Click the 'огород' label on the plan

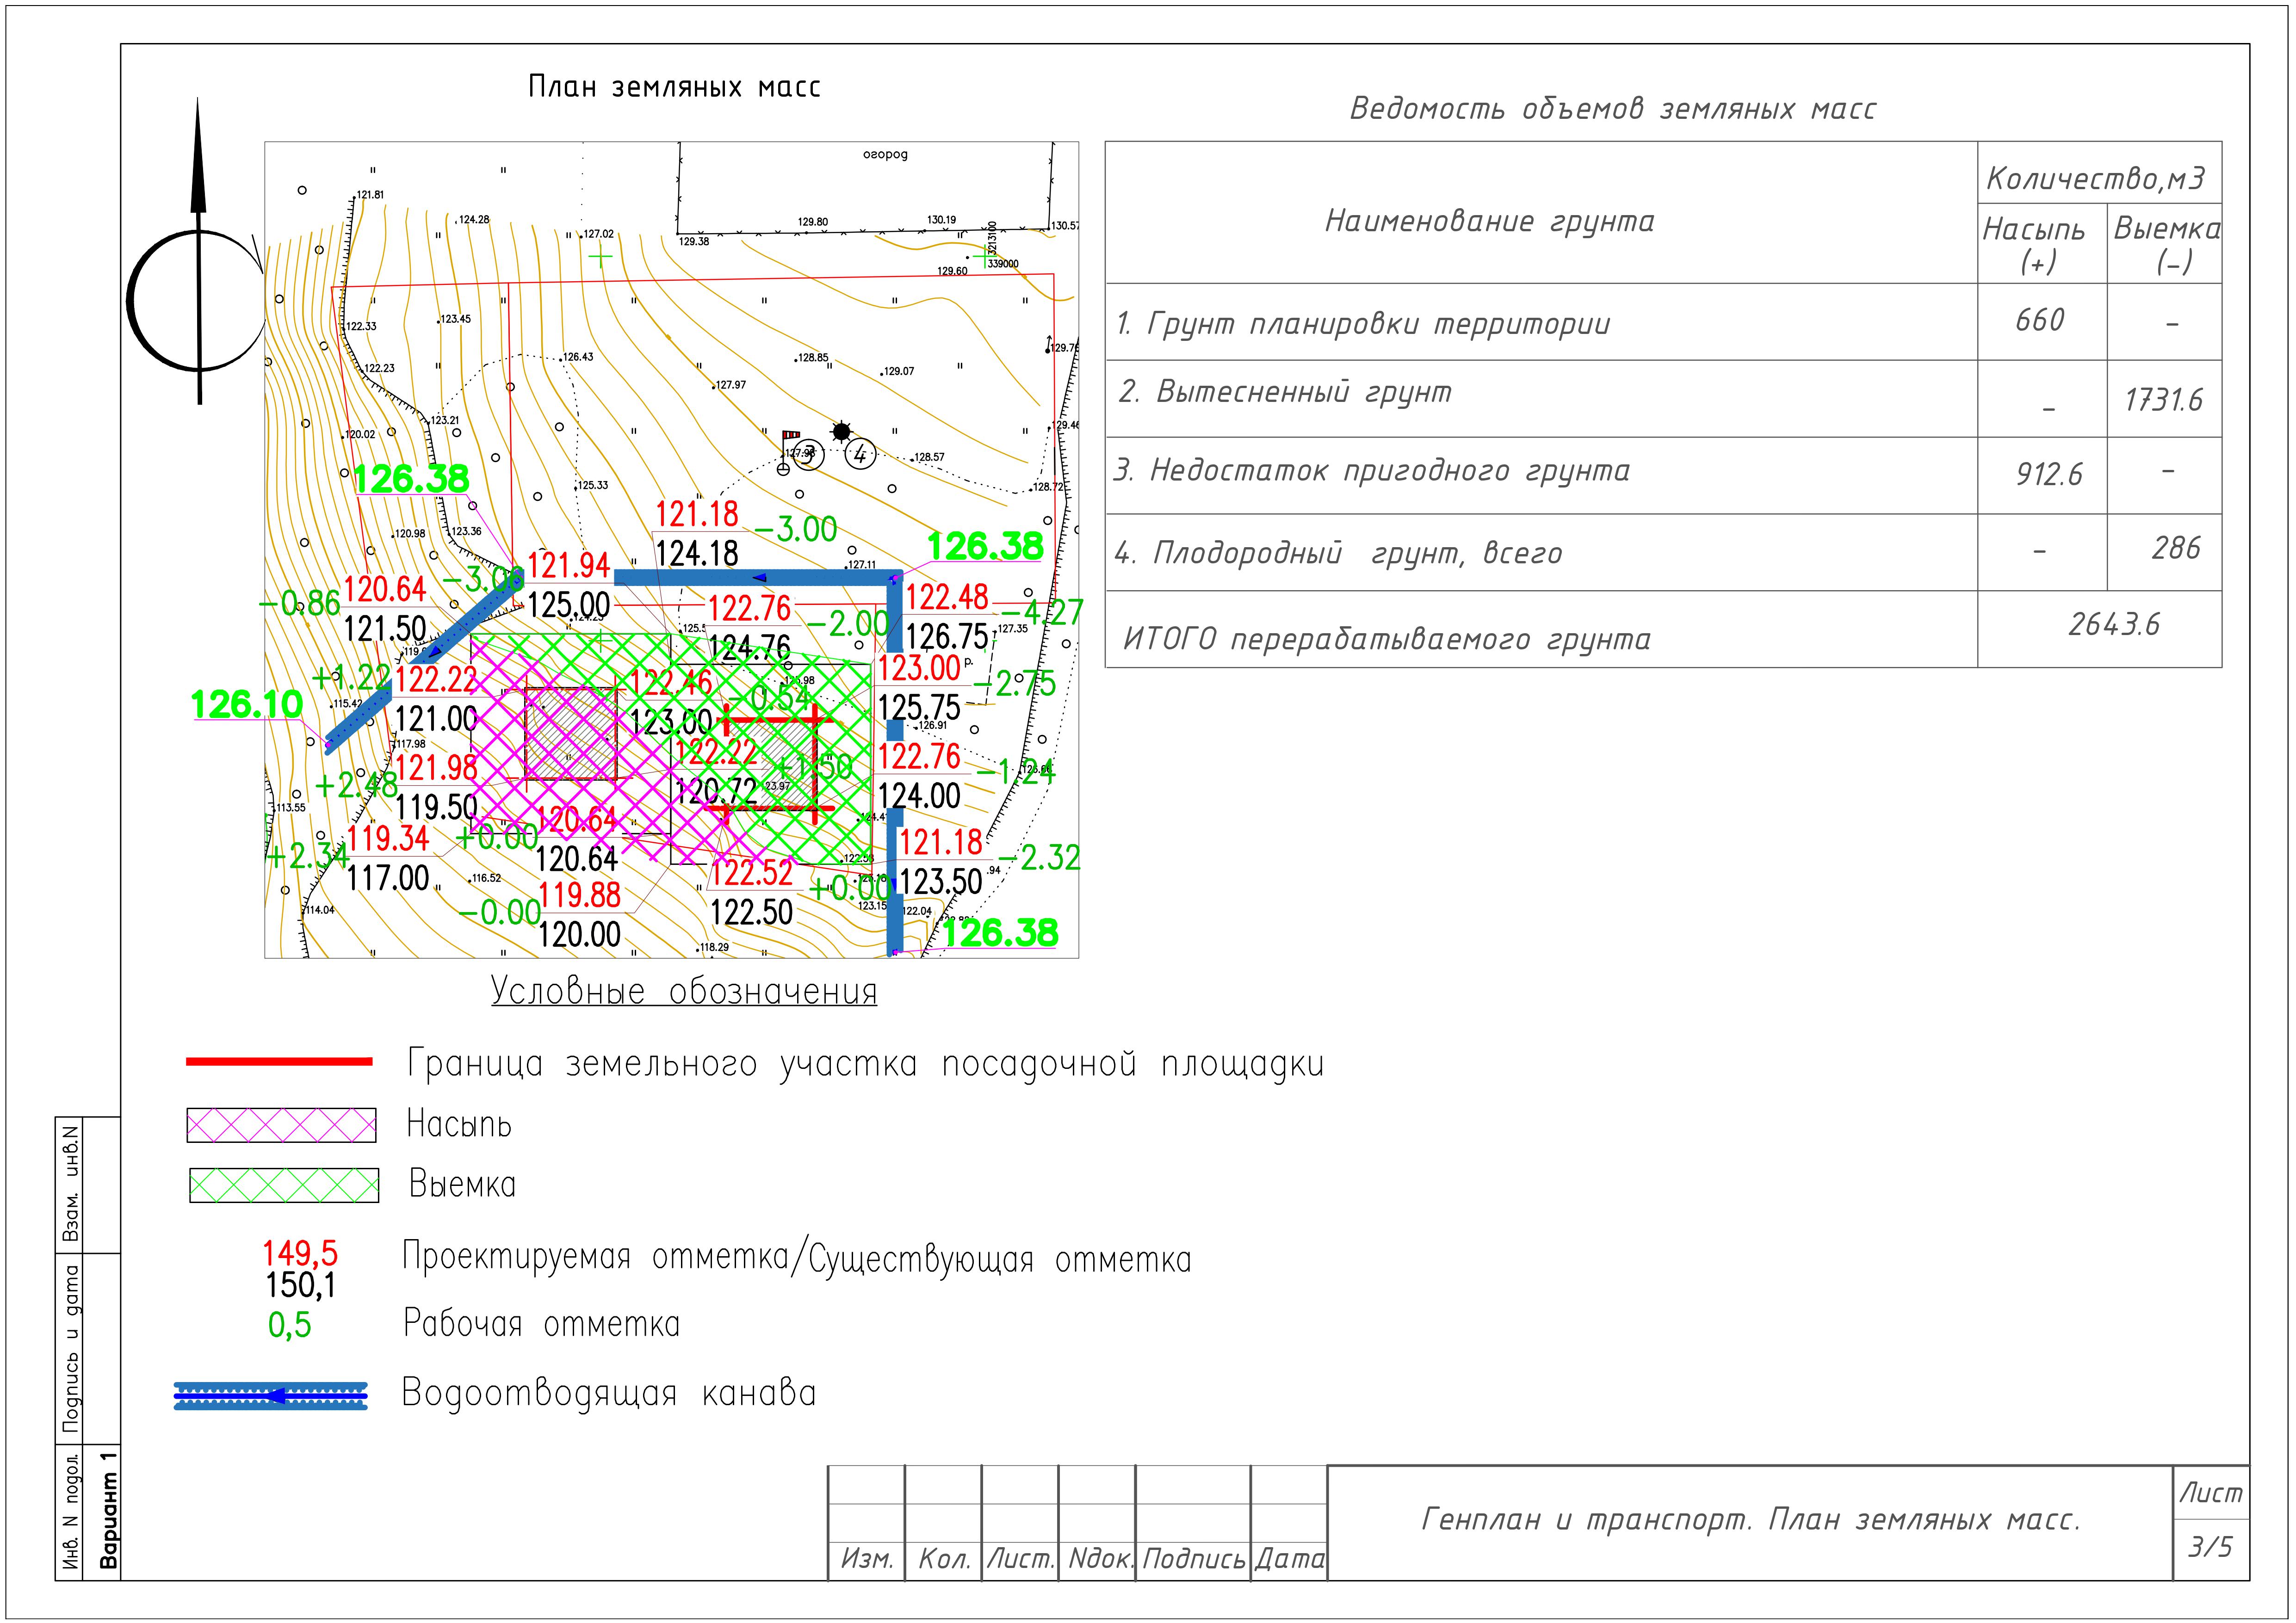point(885,155)
